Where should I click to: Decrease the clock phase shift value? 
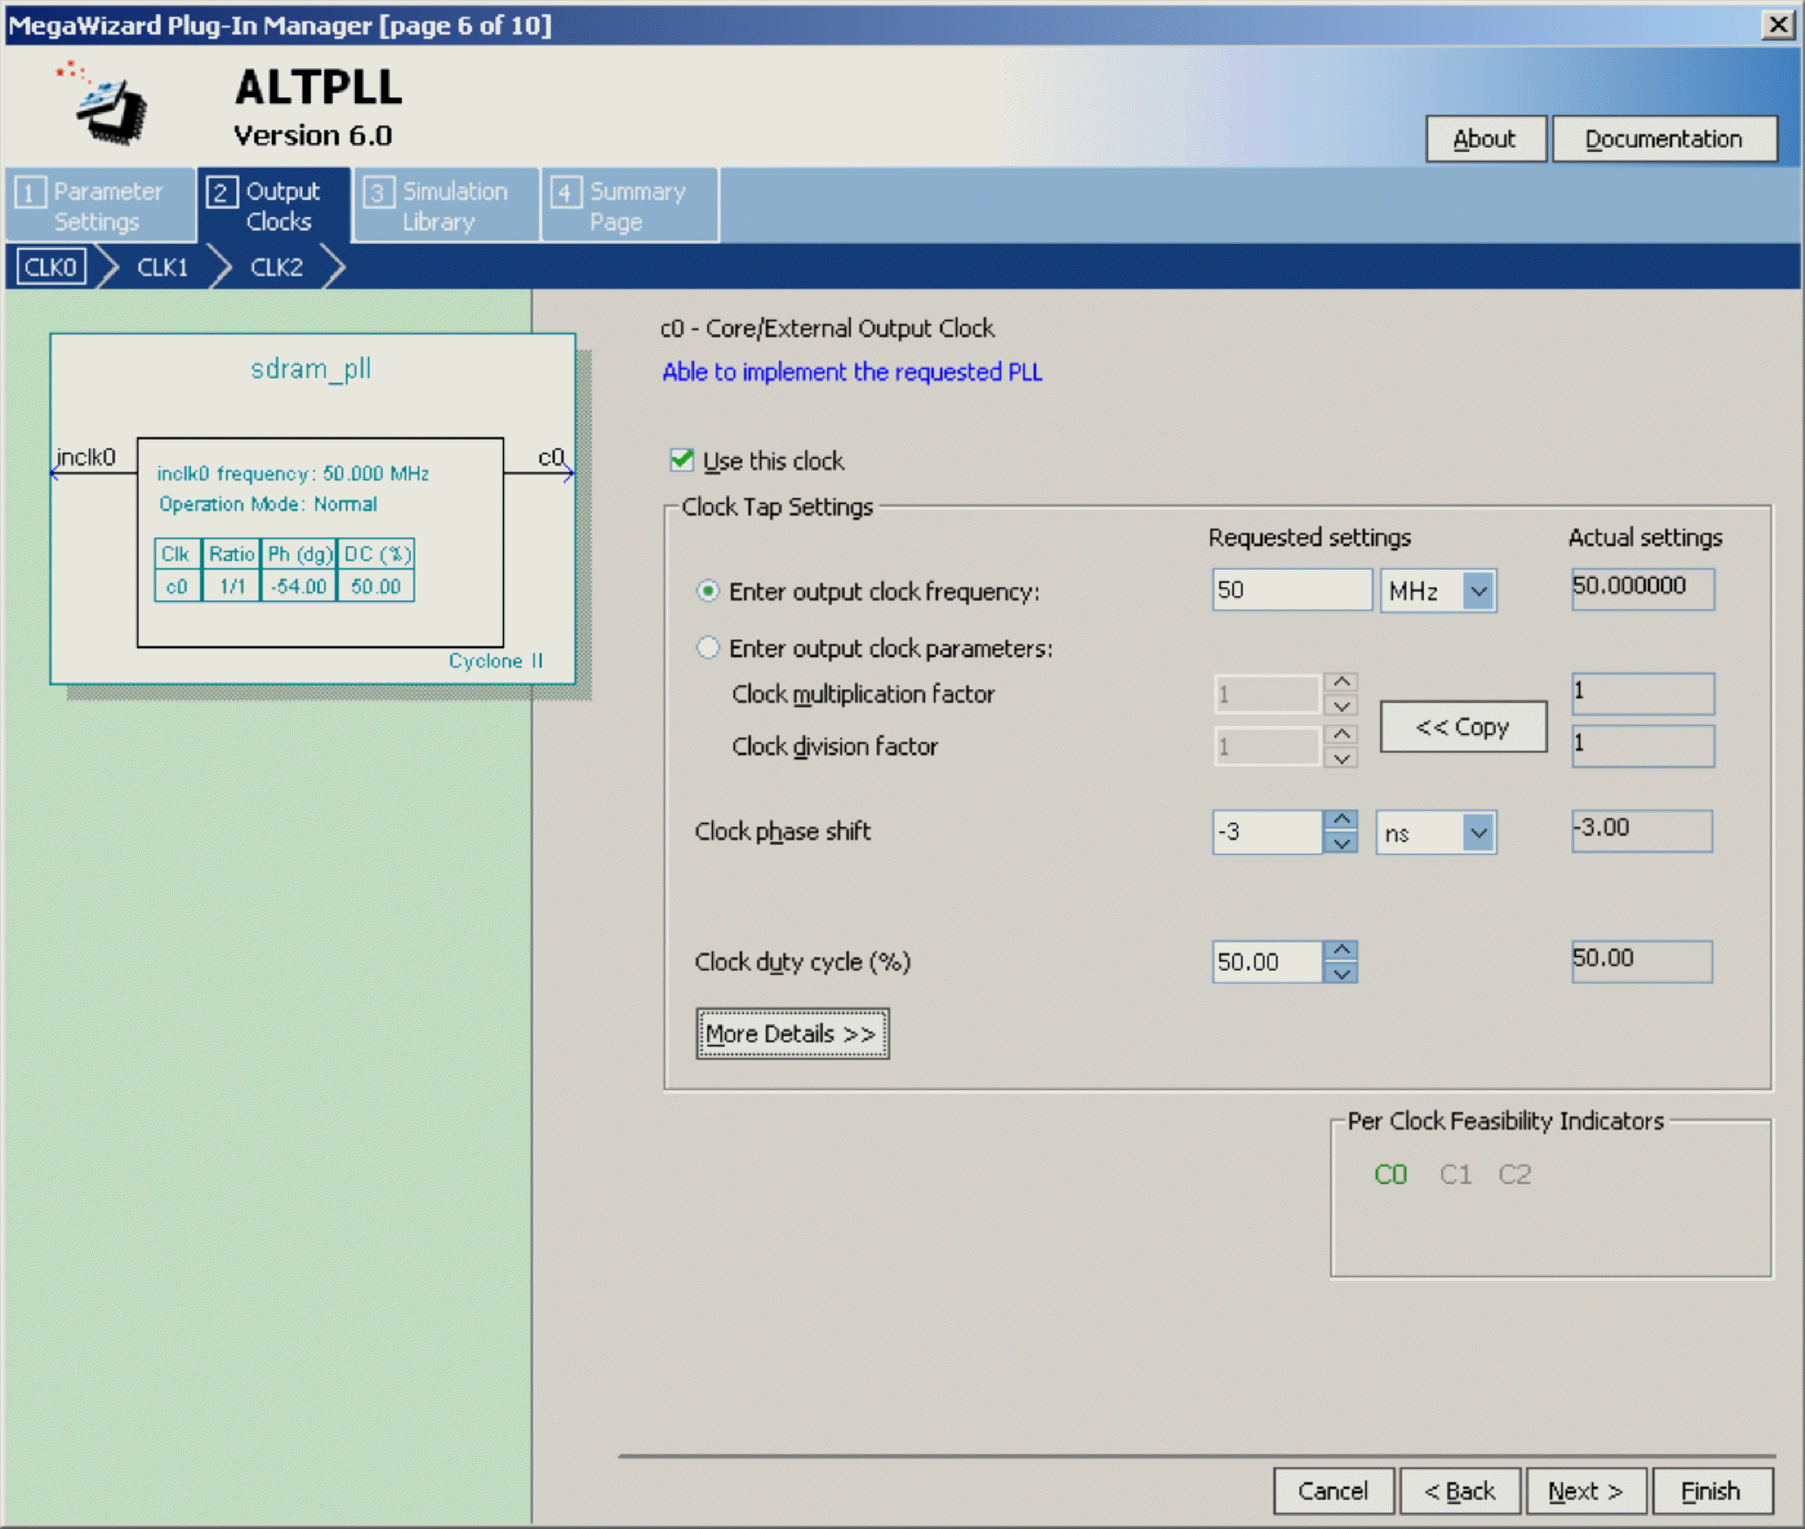(x=1341, y=844)
